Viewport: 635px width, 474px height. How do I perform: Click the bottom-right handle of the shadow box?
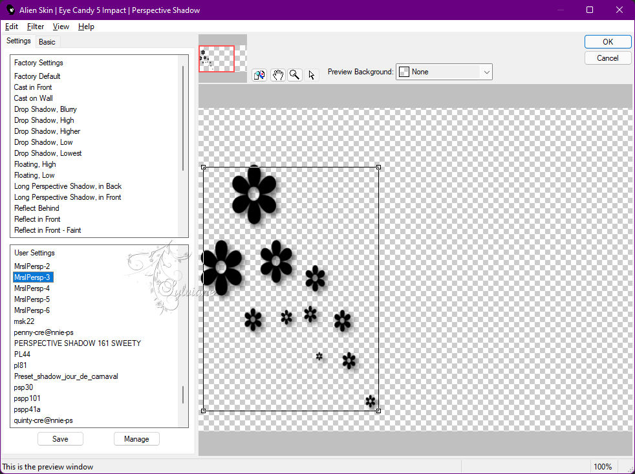pyautogui.click(x=378, y=411)
